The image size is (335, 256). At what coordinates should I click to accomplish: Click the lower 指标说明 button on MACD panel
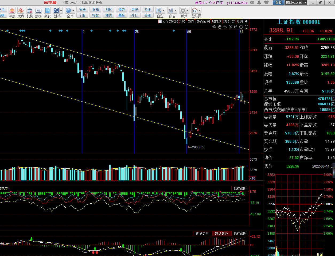coord(240,234)
